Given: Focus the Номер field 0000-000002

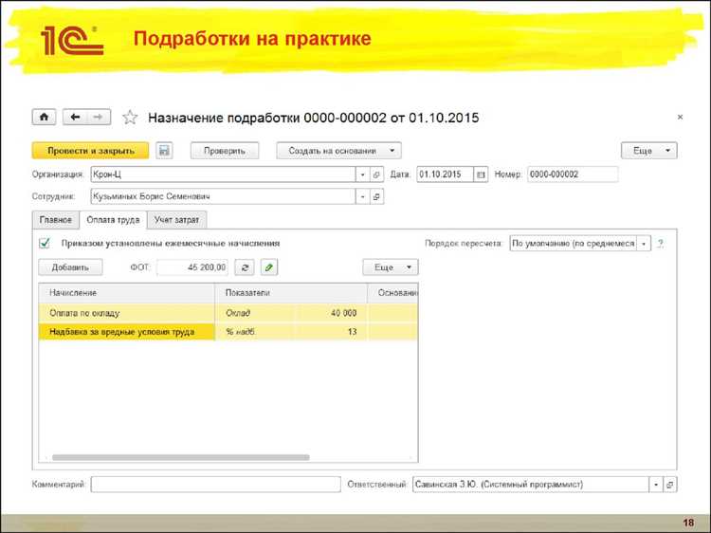Looking at the screenshot, I should (573, 175).
